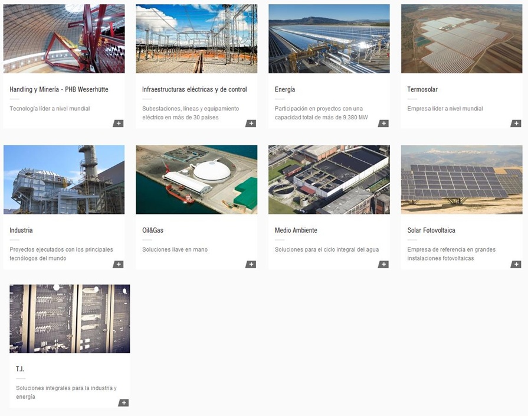Open the 'Energía' heading link
Screen dimensions: 528x416
pyautogui.click(x=285, y=89)
